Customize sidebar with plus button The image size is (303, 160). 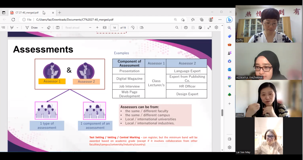(229, 104)
